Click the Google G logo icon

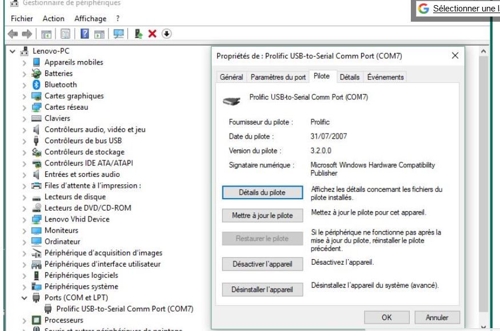coord(423,9)
